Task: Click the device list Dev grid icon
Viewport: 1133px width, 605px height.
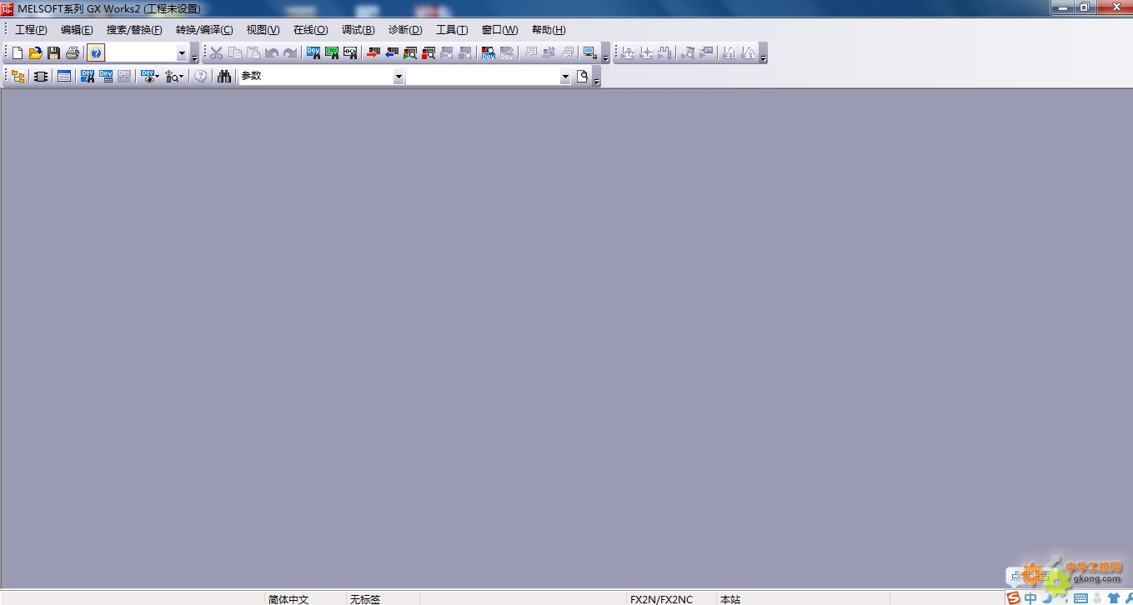Action: [106, 77]
